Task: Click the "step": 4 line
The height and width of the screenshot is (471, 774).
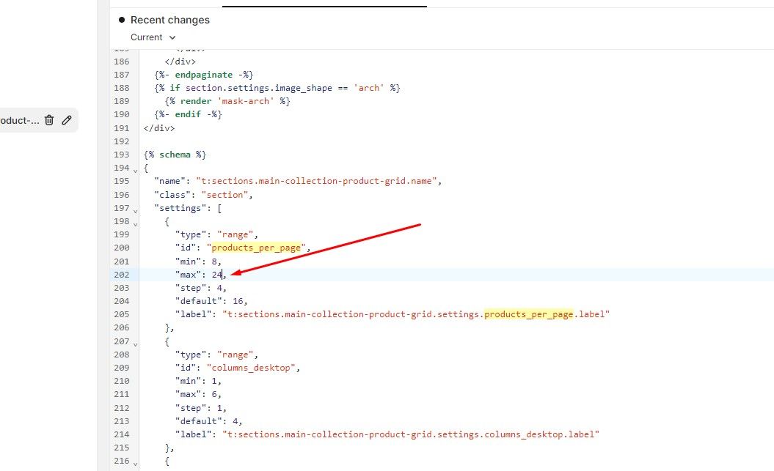Action: click(x=200, y=288)
